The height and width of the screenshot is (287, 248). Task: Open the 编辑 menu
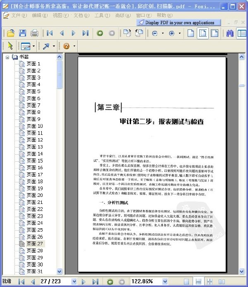[x=40, y=15]
